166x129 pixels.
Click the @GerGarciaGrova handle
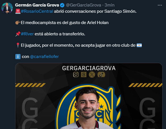point(83,5)
